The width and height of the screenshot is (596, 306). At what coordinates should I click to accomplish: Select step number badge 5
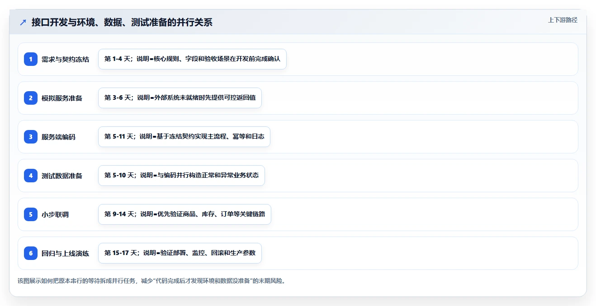[x=31, y=214]
